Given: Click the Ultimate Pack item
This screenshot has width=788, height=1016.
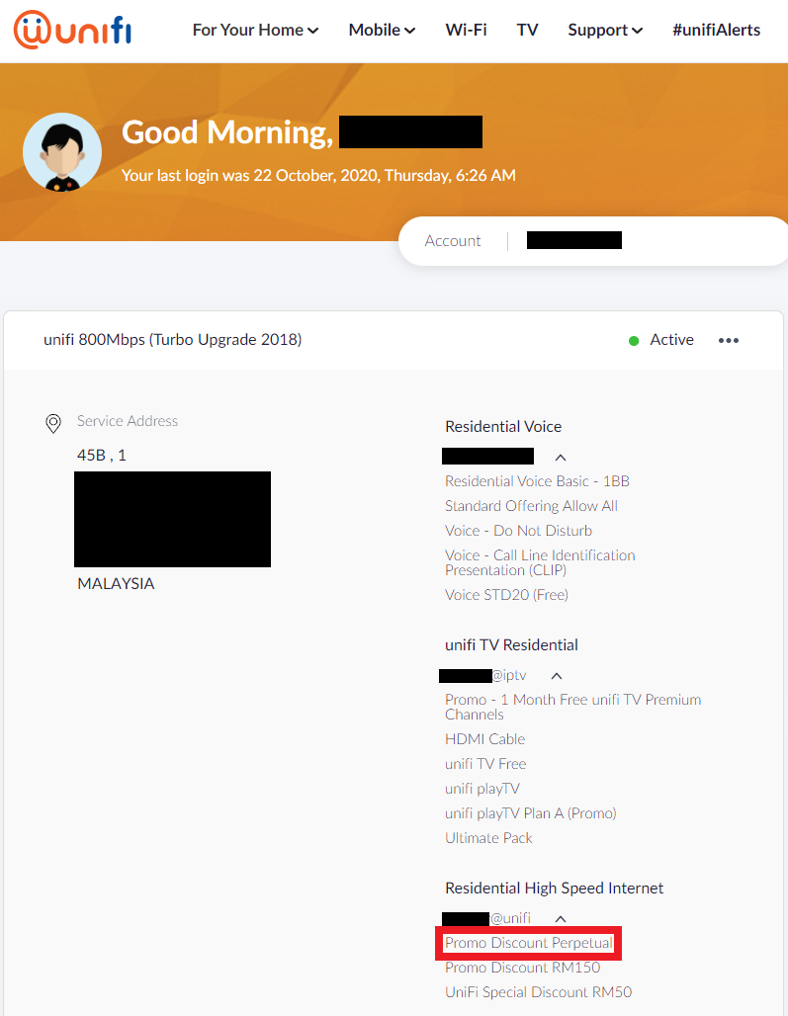Looking at the screenshot, I should coord(488,838).
